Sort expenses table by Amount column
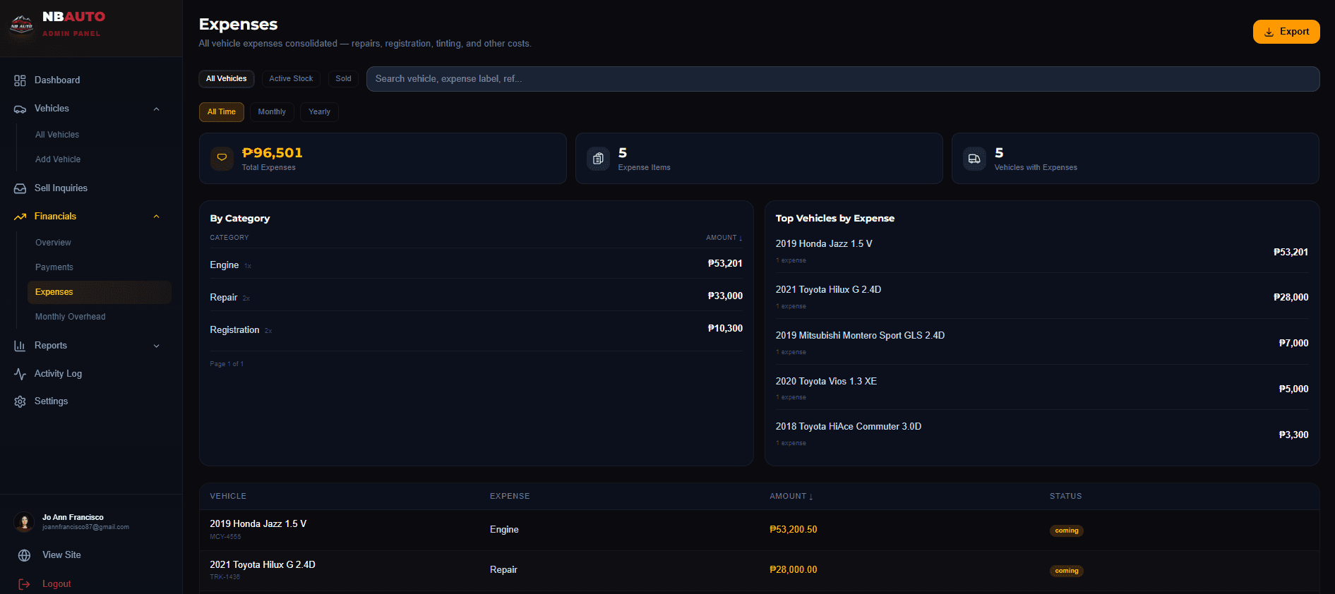This screenshot has height=594, width=1335. tap(791, 497)
